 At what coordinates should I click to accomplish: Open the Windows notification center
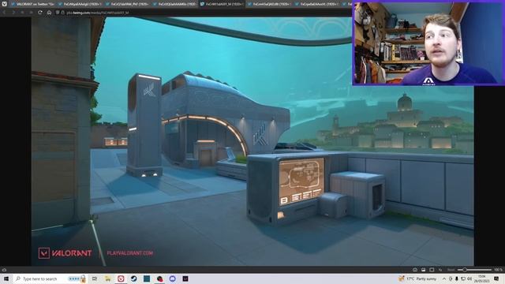coord(497,278)
